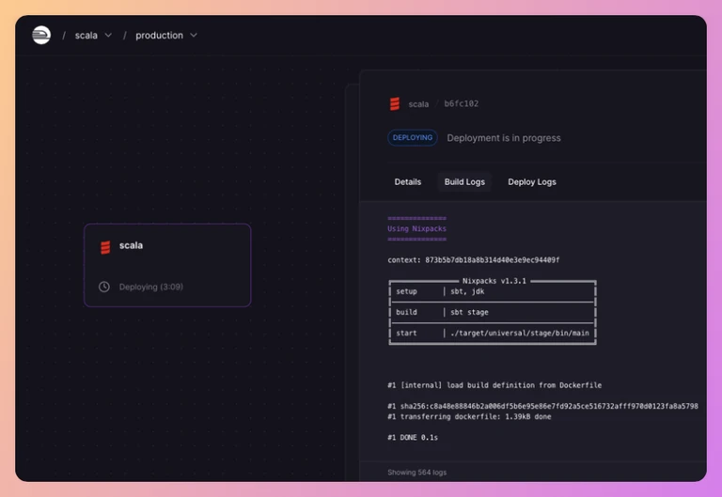Image resolution: width=722 pixels, height=497 pixels.
Task: Open the Railway logo home icon
Action: click(x=41, y=35)
